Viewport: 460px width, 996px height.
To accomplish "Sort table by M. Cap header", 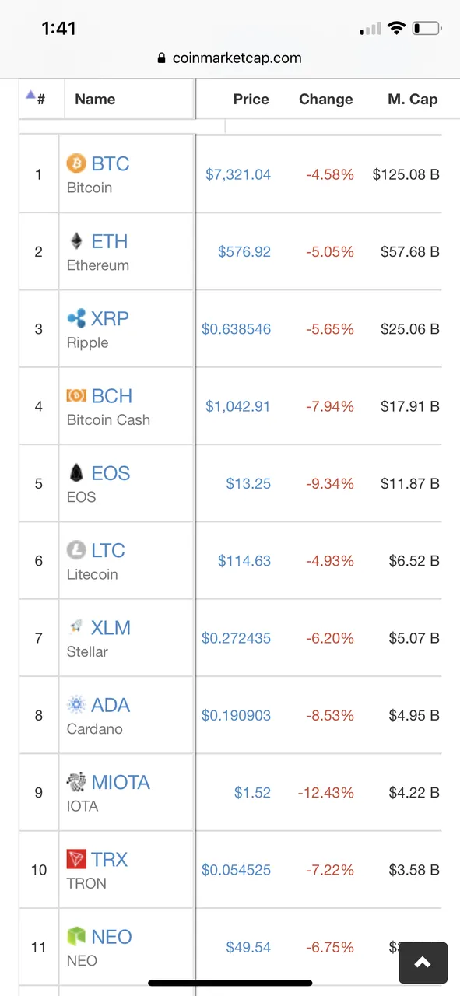I will 413,100.
